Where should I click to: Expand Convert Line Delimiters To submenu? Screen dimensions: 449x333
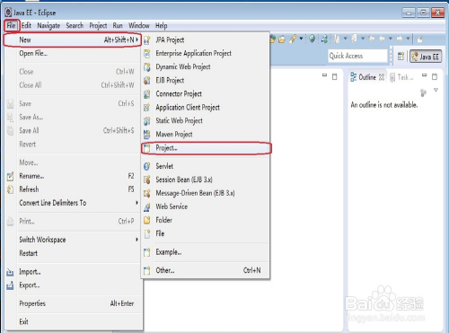136,203
